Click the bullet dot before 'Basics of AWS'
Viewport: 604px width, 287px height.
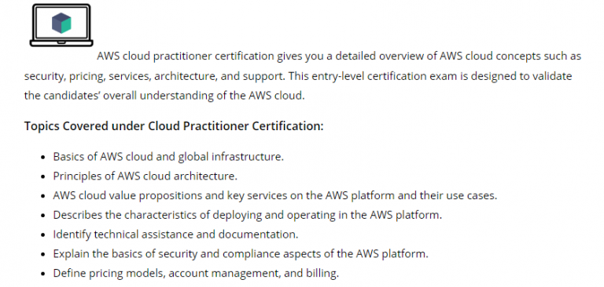pyautogui.click(x=43, y=157)
